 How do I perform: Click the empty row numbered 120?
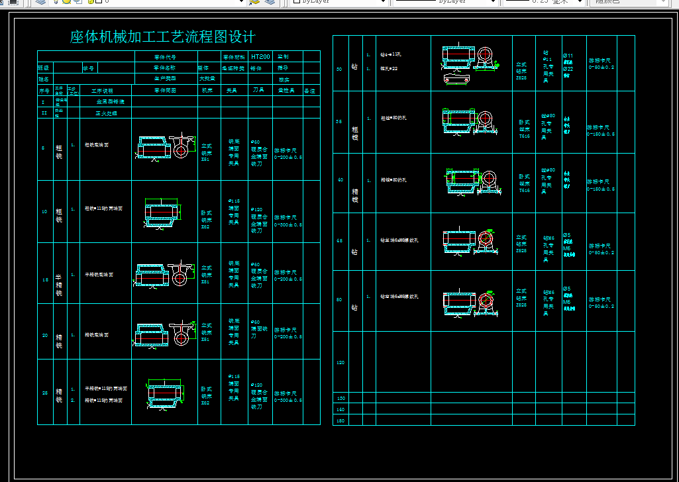(x=484, y=361)
